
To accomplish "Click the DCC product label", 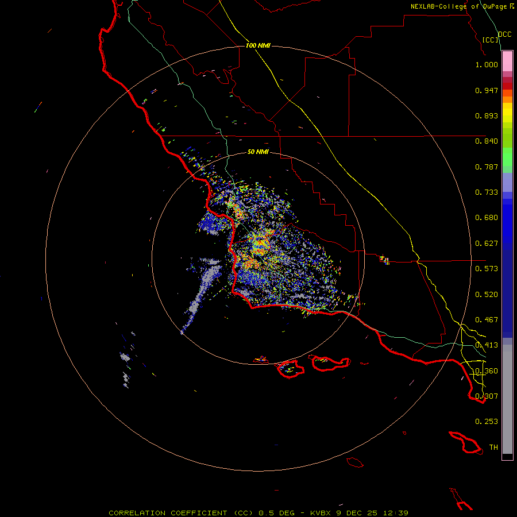I will coord(504,34).
